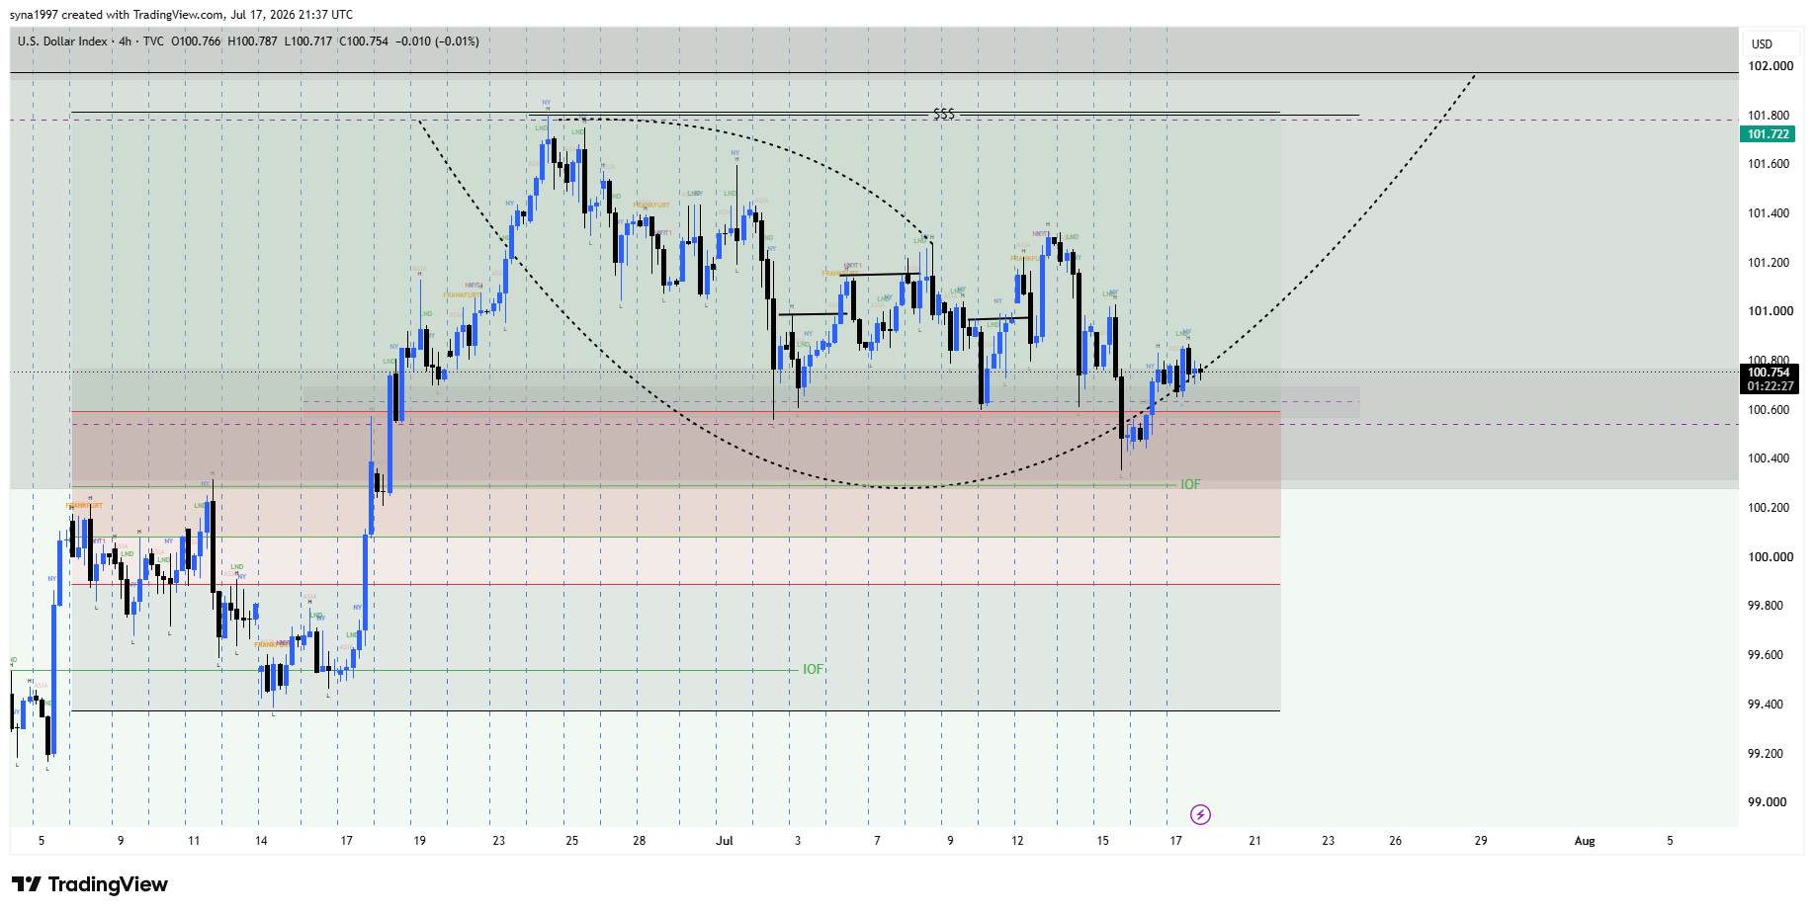The width and height of the screenshot is (1814, 914).
Task: Click the USD currency label on price axis
Action: click(1762, 43)
